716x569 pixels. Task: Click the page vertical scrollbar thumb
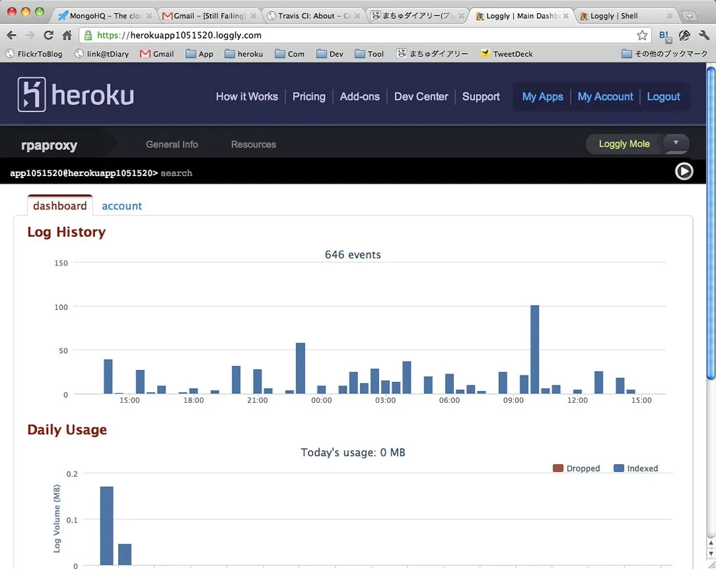pos(710,223)
